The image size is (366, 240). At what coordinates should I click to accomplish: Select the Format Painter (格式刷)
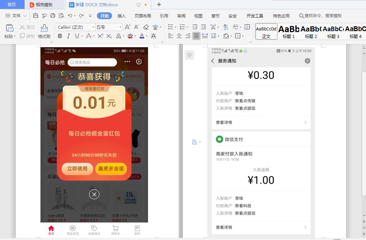pos(44,31)
